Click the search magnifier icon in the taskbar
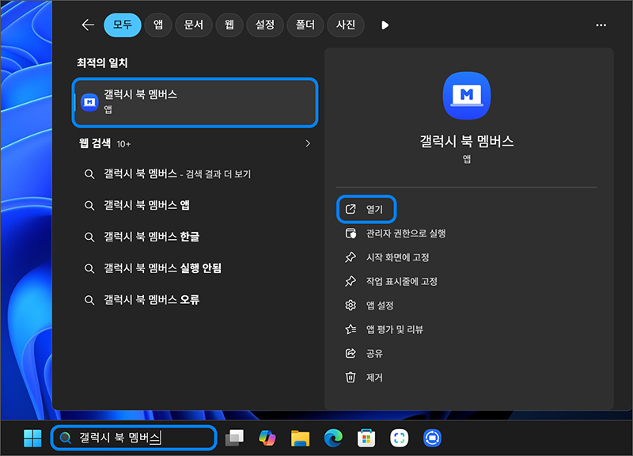 (x=66, y=438)
